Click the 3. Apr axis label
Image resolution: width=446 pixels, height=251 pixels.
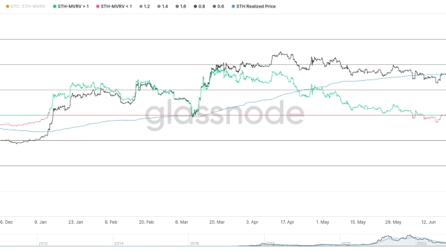point(252,222)
